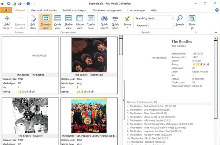Open Database management tab

tap(107, 10)
